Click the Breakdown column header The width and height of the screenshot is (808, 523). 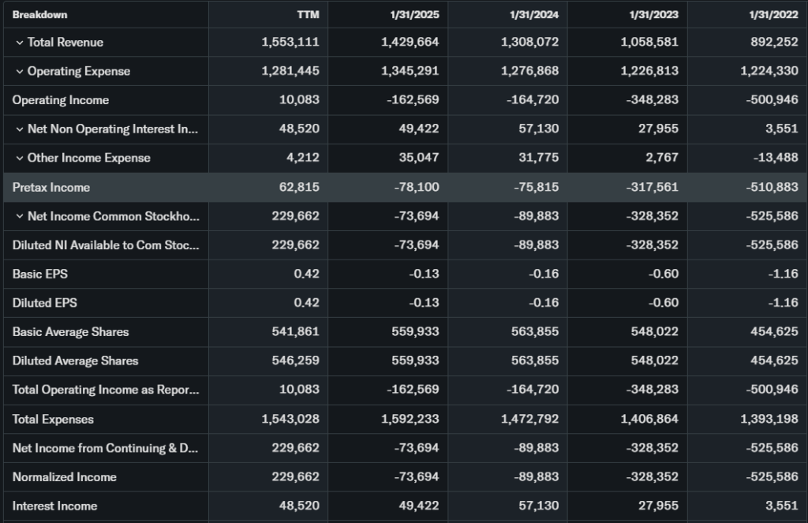point(39,15)
